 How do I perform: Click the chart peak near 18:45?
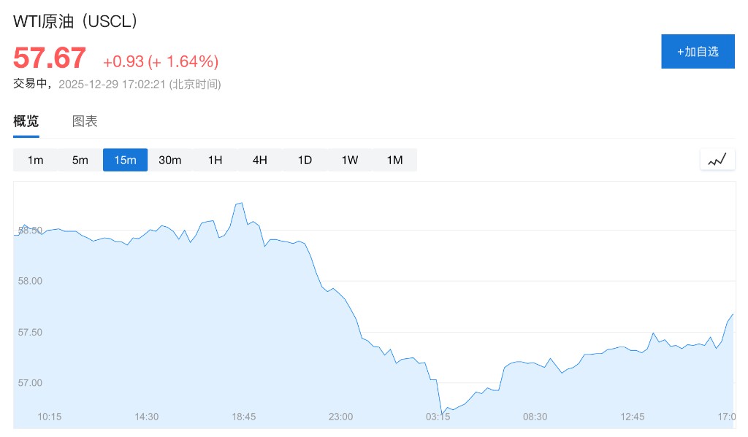tap(241, 203)
